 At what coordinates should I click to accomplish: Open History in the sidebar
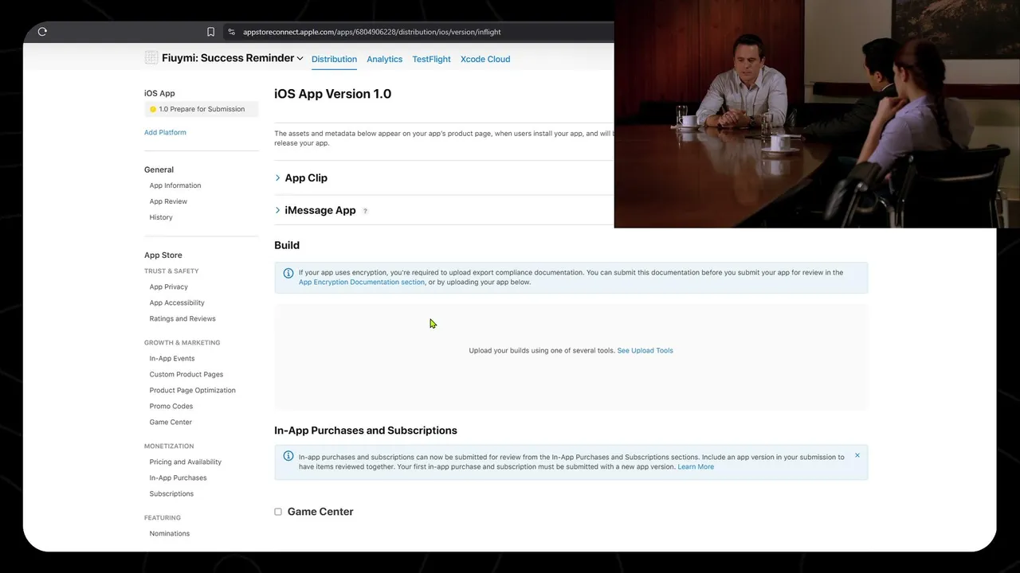pyautogui.click(x=161, y=217)
